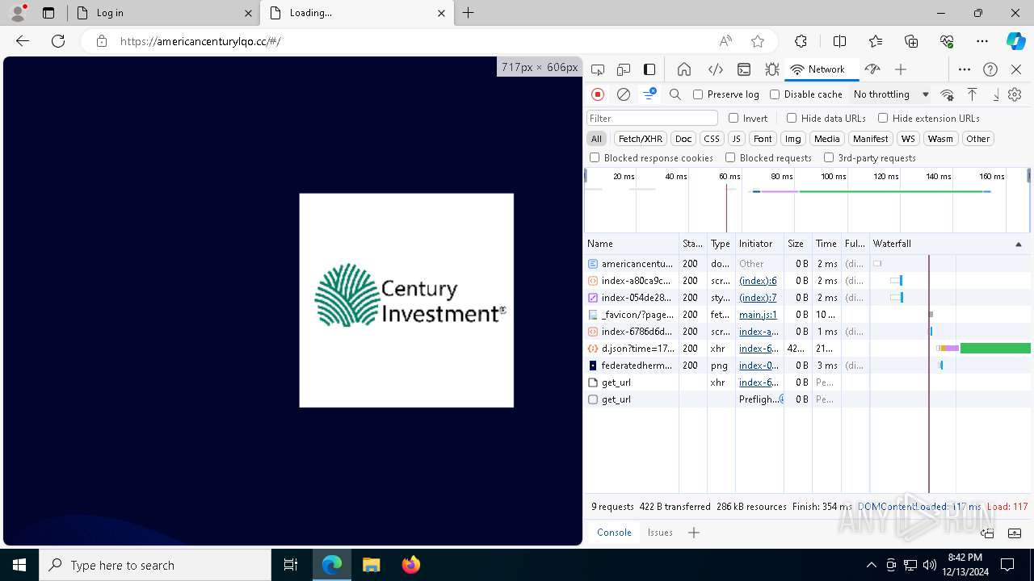Show hidden system tray icons
The width and height of the screenshot is (1034, 581).
point(871,565)
